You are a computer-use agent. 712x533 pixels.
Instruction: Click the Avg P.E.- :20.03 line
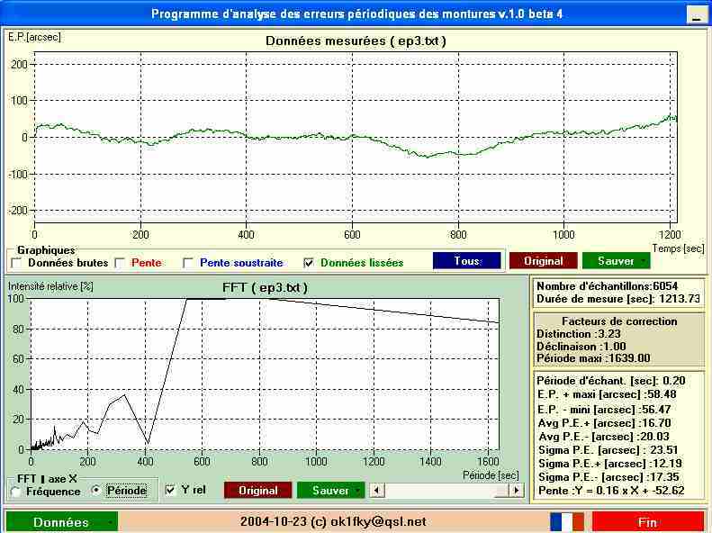click(603, 437)
